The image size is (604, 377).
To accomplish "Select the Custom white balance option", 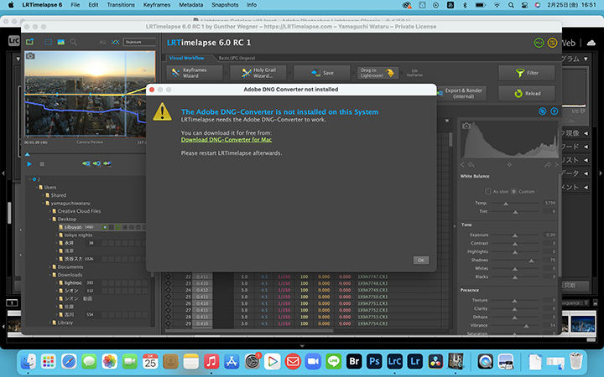I will pyautogui.click(x=514, y=191).
